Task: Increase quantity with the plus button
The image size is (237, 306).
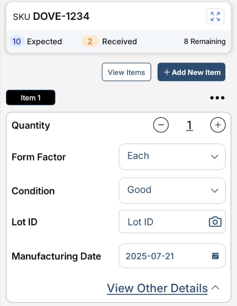Action: tap(218, 125)
